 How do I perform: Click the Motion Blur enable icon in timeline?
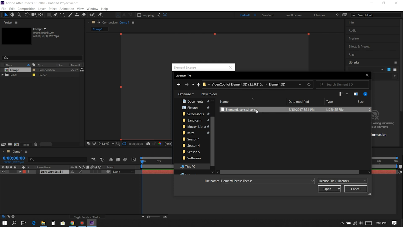click(125, 160)
